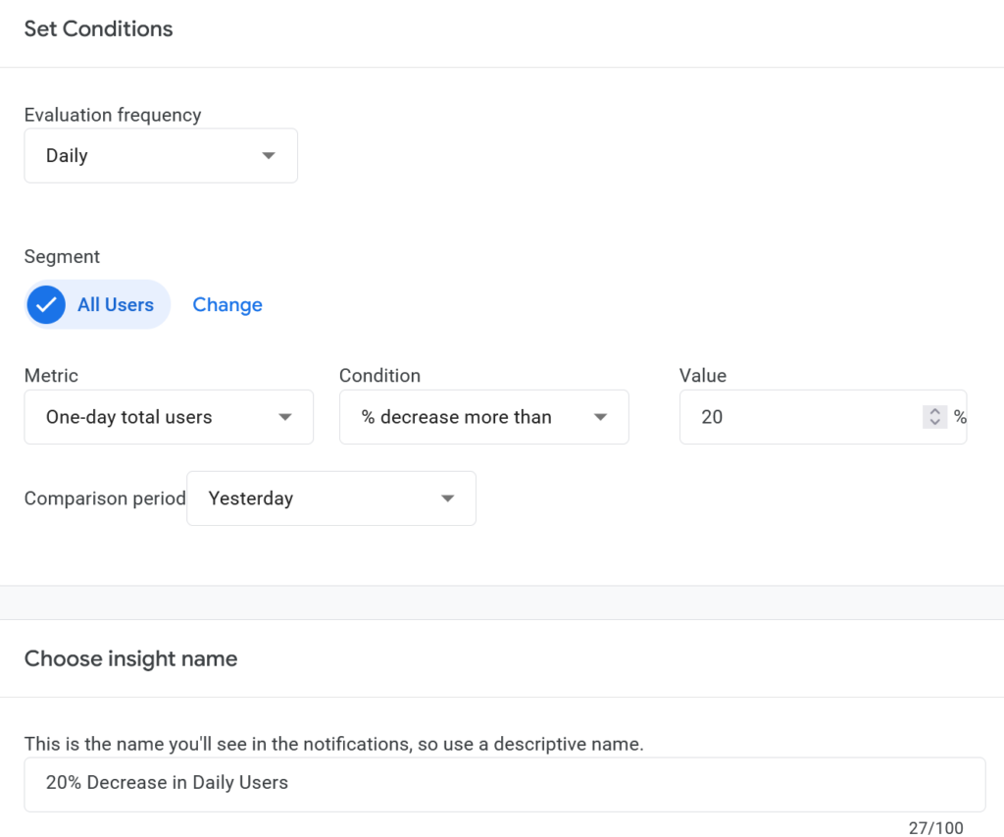Click the Evaluation frequency dropdown arrow
The image size is (1004, 837).
[x=269, y=156]
